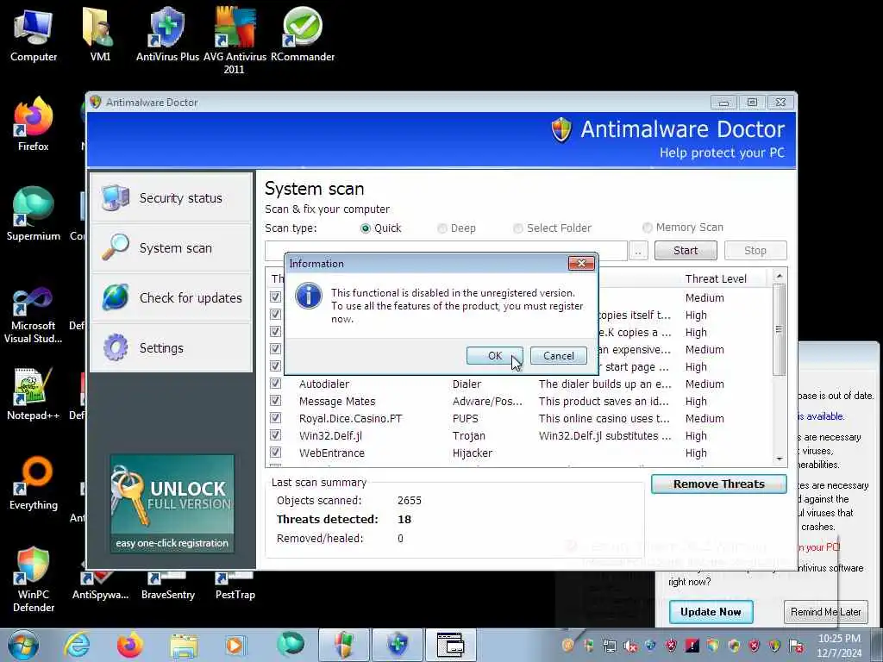This screenshot has width=883, height=662.
Task: Open Microsoft Visual Studio shortcut
Action: coord(34,315)
